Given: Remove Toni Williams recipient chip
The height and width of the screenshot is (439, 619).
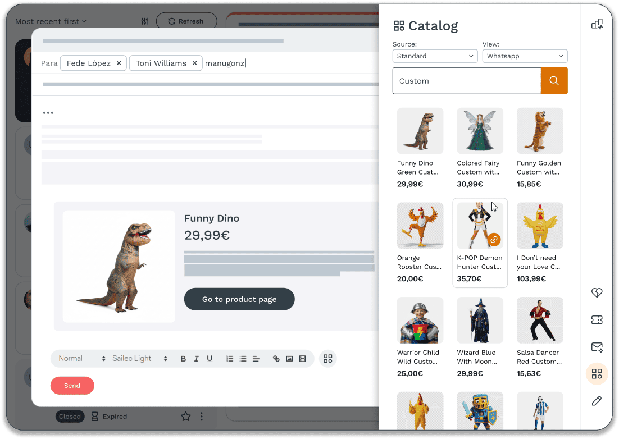Looking at the screenshot, I should pyautogui.click(x=194, y=63).
